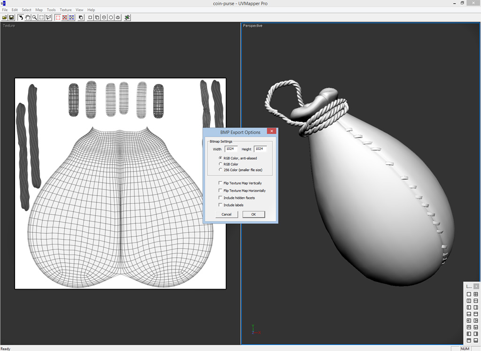
Task: Select the Magnifier zoom tool
Action: [x=35, y=17]
